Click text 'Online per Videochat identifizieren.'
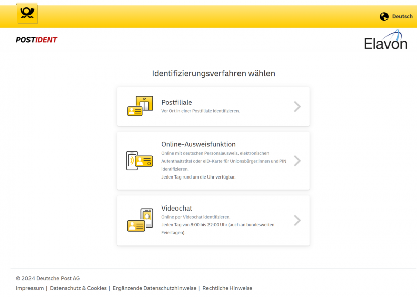The image size is (417, 297). point(196,217)
